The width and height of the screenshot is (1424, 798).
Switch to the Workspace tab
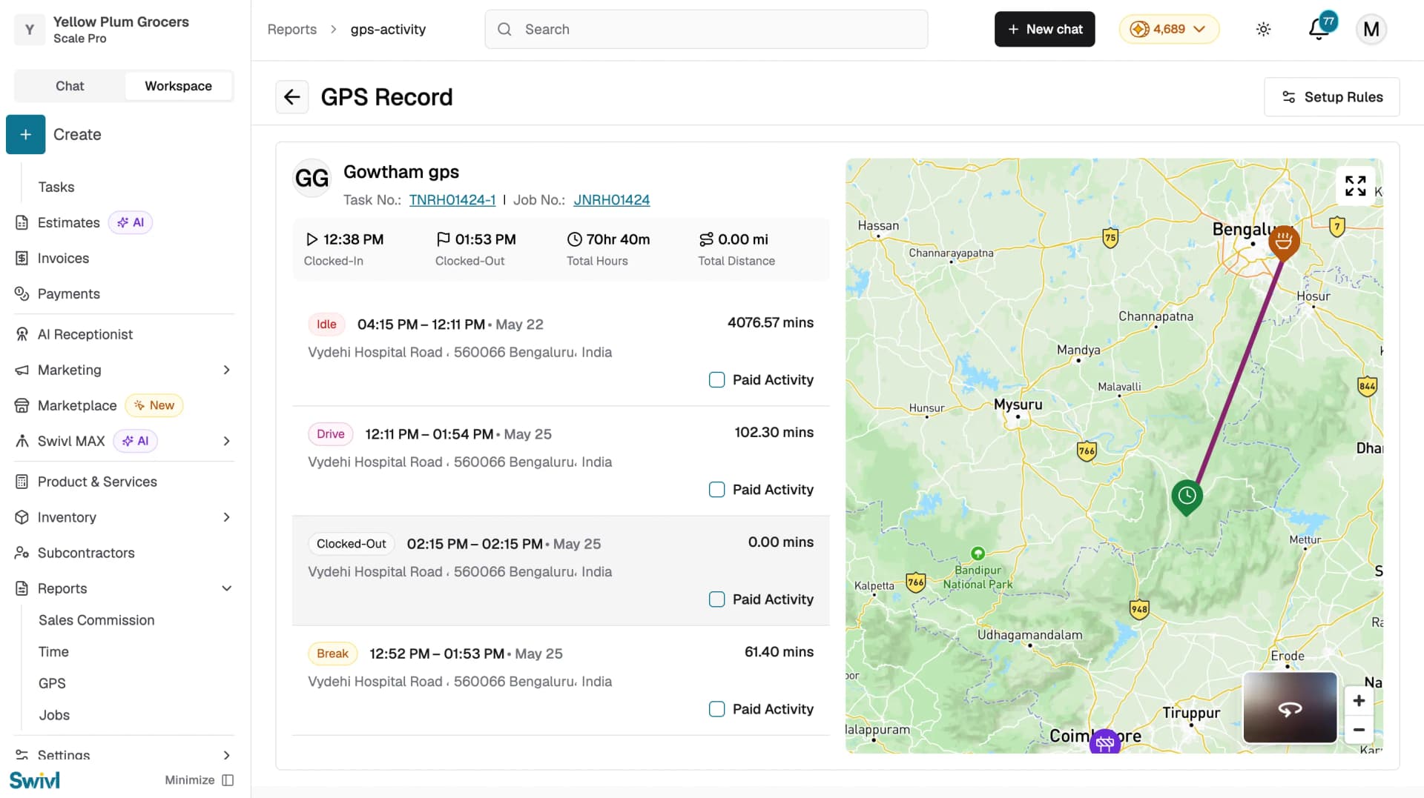(178, 86)
